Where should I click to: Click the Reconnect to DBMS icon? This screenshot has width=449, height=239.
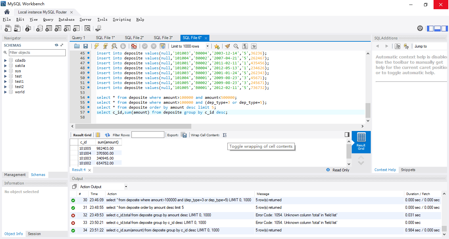98,29
